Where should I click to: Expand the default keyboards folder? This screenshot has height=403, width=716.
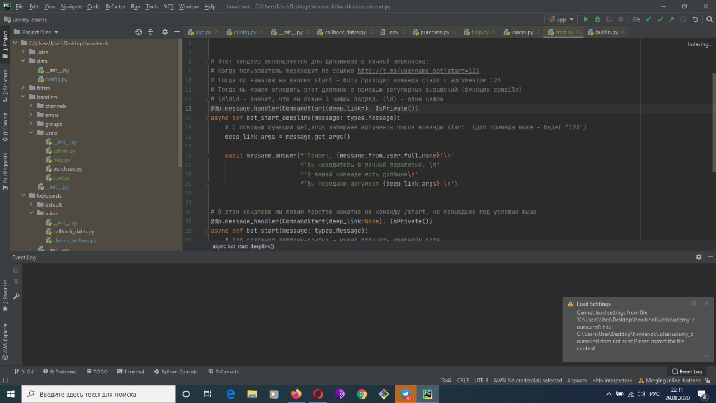pos(32,204)
